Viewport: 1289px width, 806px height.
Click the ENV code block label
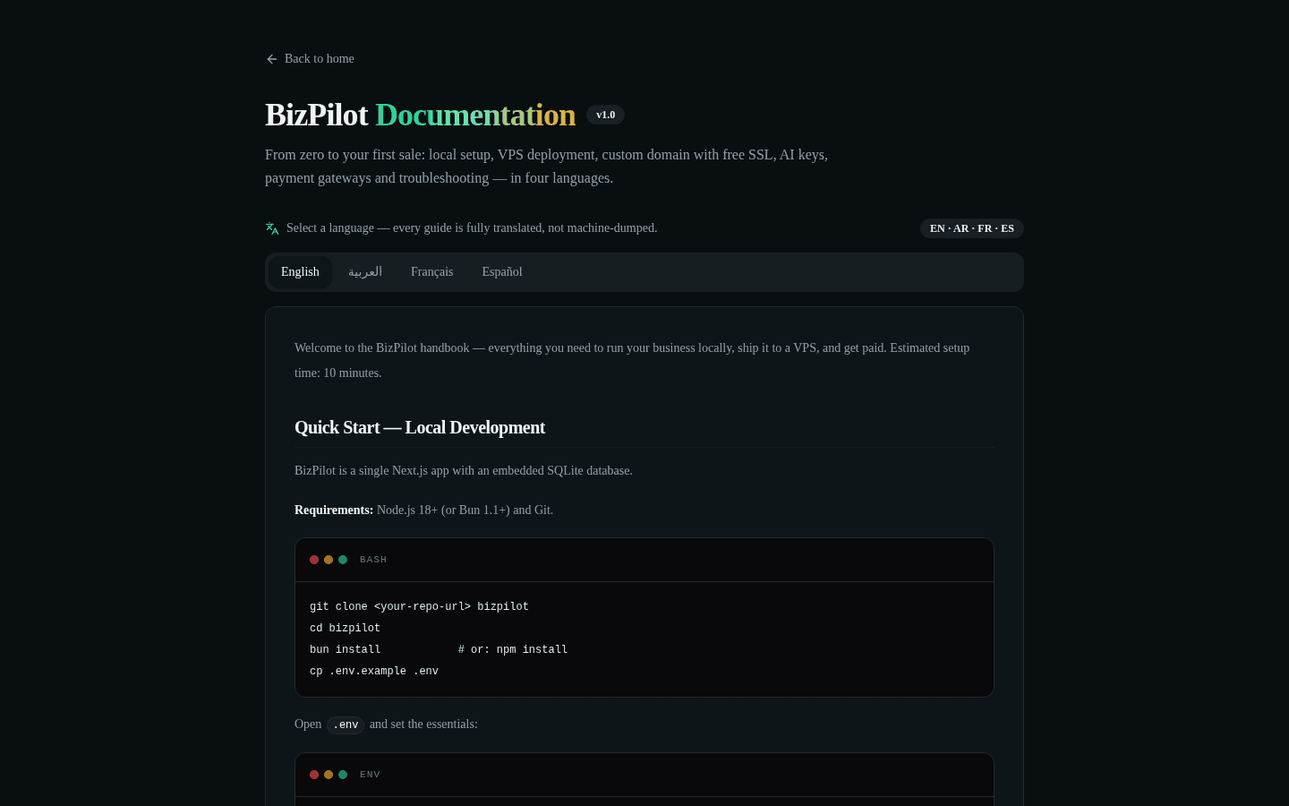point(370,775)
